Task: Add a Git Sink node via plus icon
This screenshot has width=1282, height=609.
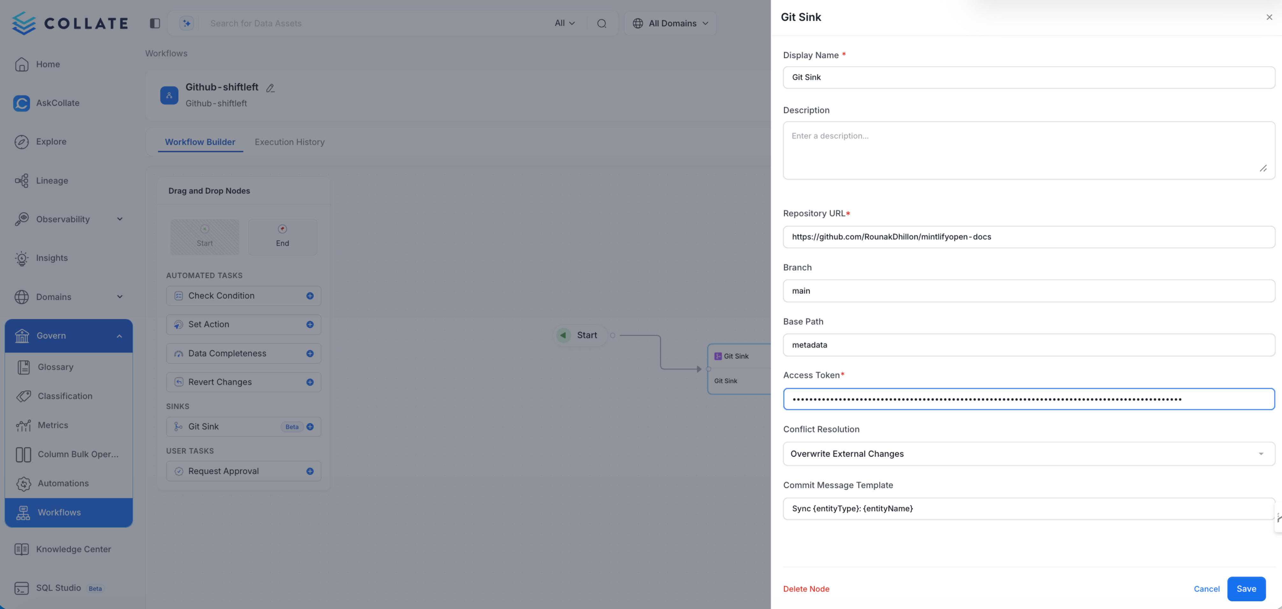Action: click(310, 426)
